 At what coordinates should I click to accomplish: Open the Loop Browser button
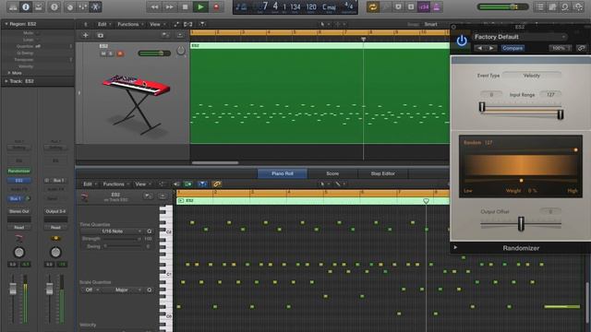[x=565, y=6]
